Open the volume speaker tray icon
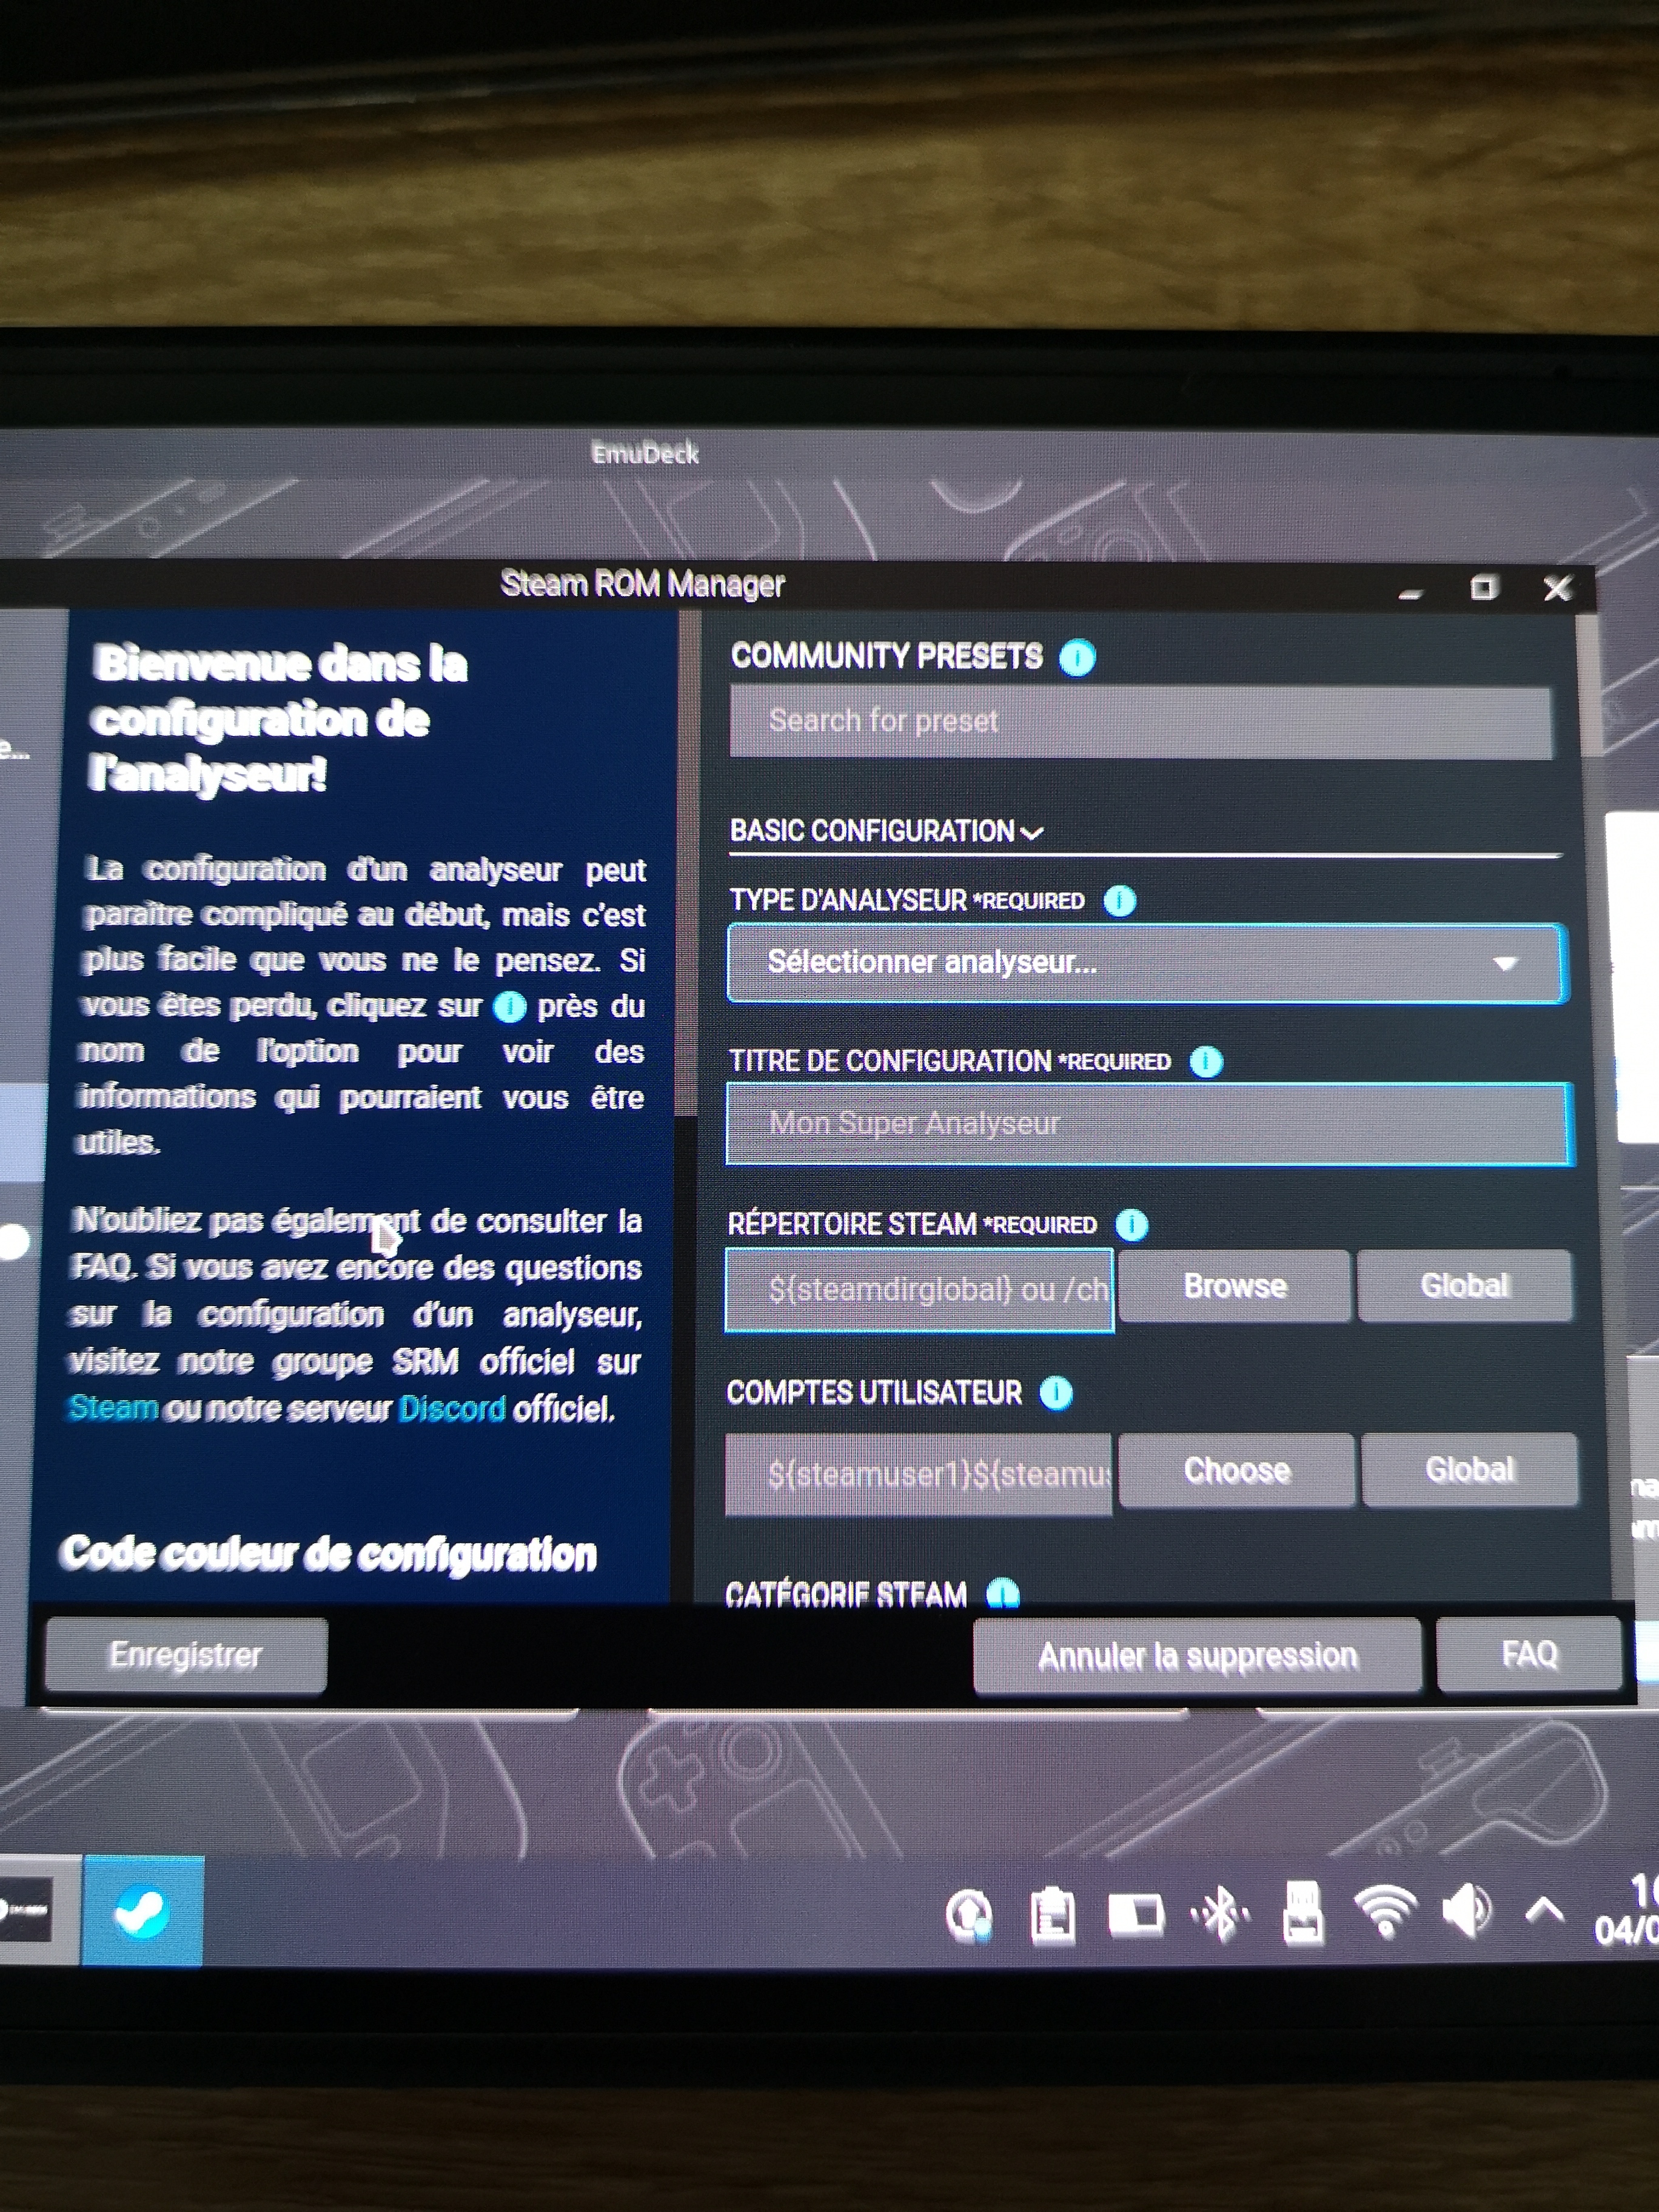The height and width of the screenshot is (2212, 1659). (x=1466, y=1912)
